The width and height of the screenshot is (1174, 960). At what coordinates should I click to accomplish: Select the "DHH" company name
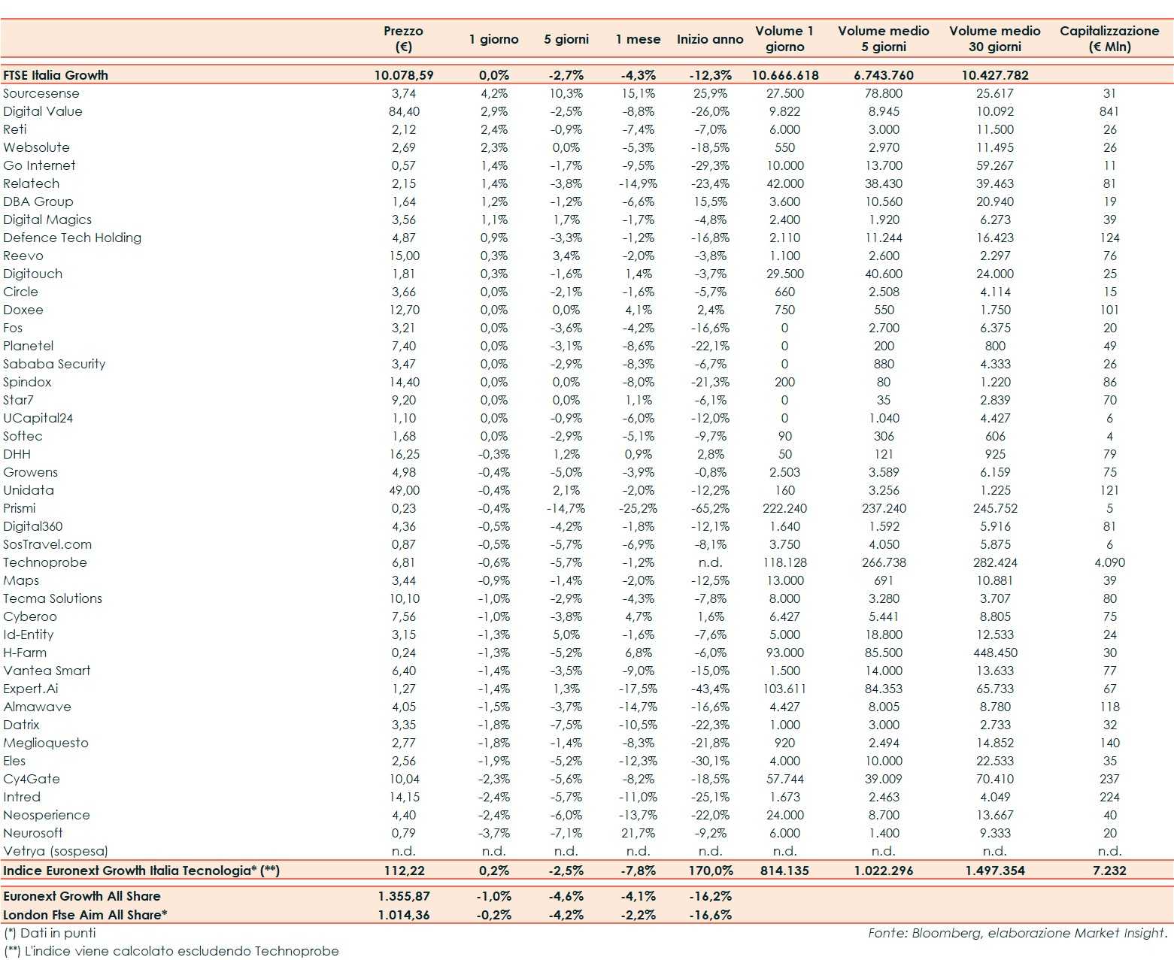[17, 454]
